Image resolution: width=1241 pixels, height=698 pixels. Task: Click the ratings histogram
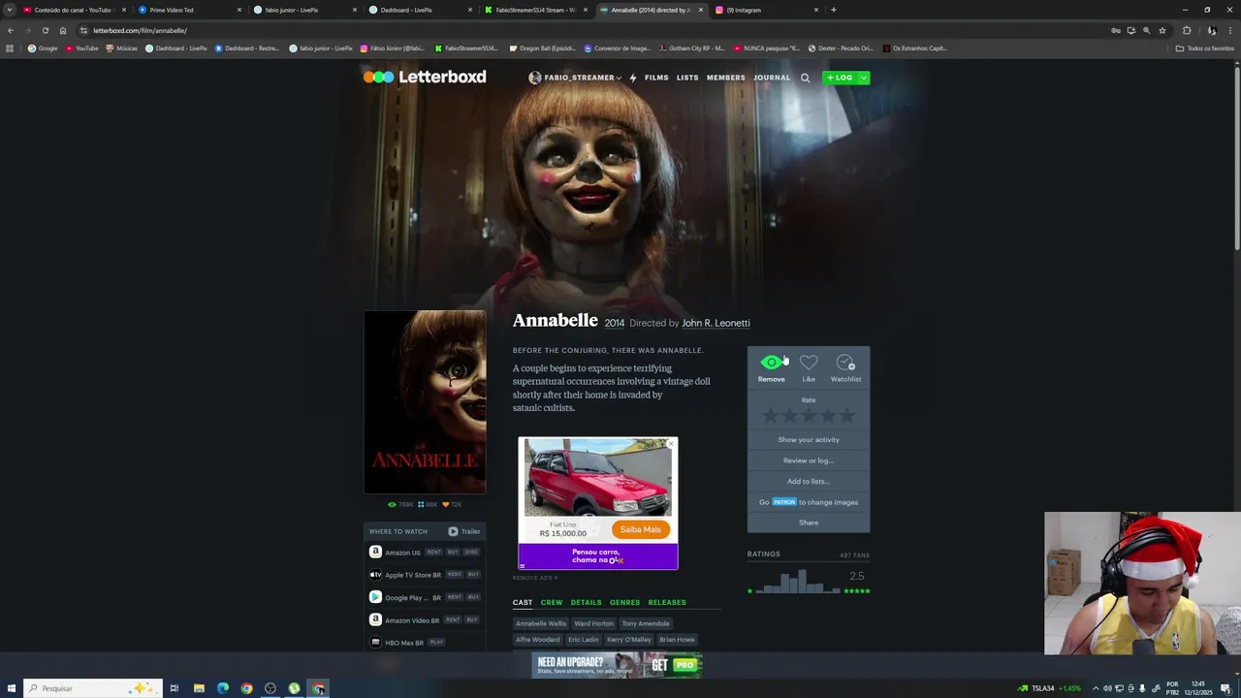pyautogui.click(x=799, y=580)
